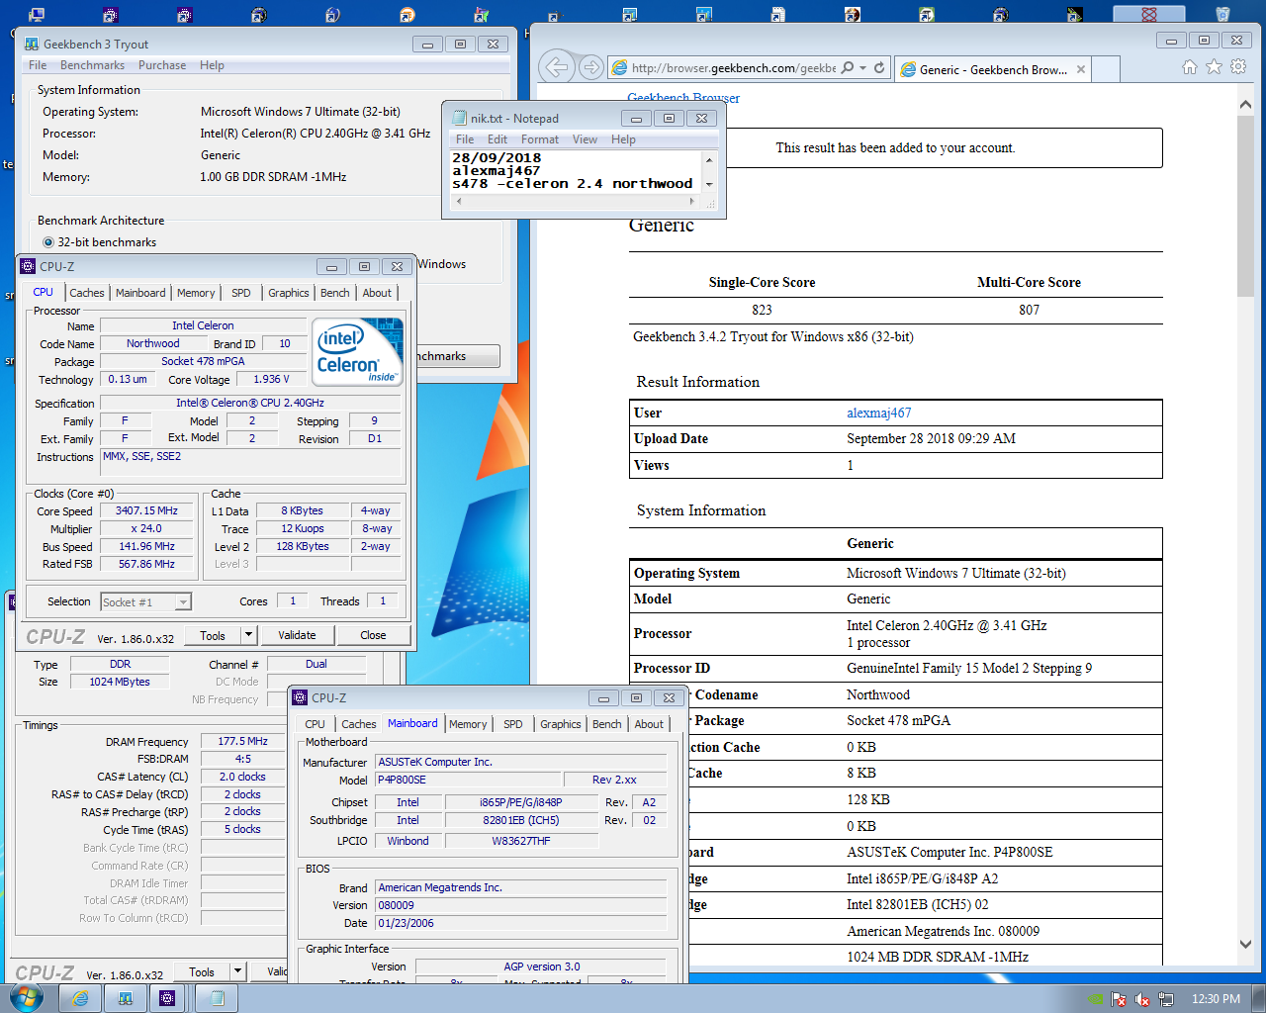Screen dimensions: 1266x1013
Task: Click browser page scrollbar down arrow
Action: tap(1245, 945)
